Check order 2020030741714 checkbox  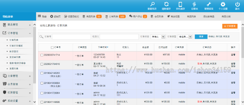(42, 55)
